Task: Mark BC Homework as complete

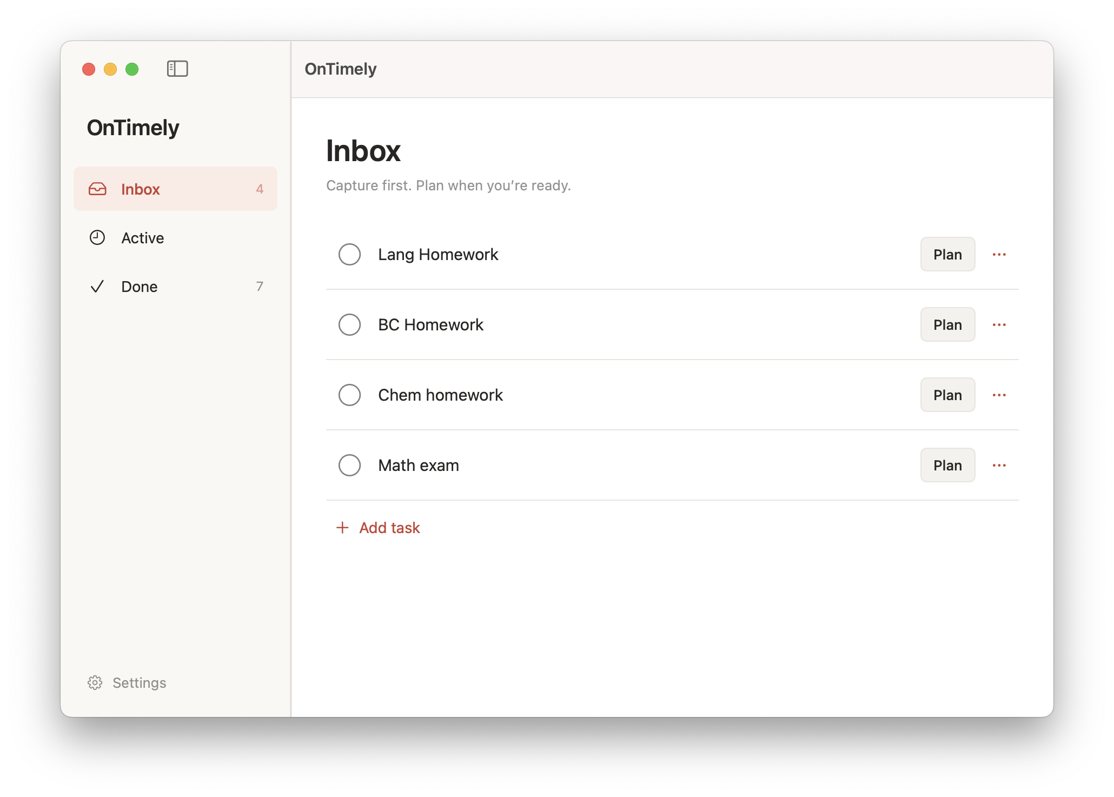Action: pyautogui.click(x=349, y=324)
